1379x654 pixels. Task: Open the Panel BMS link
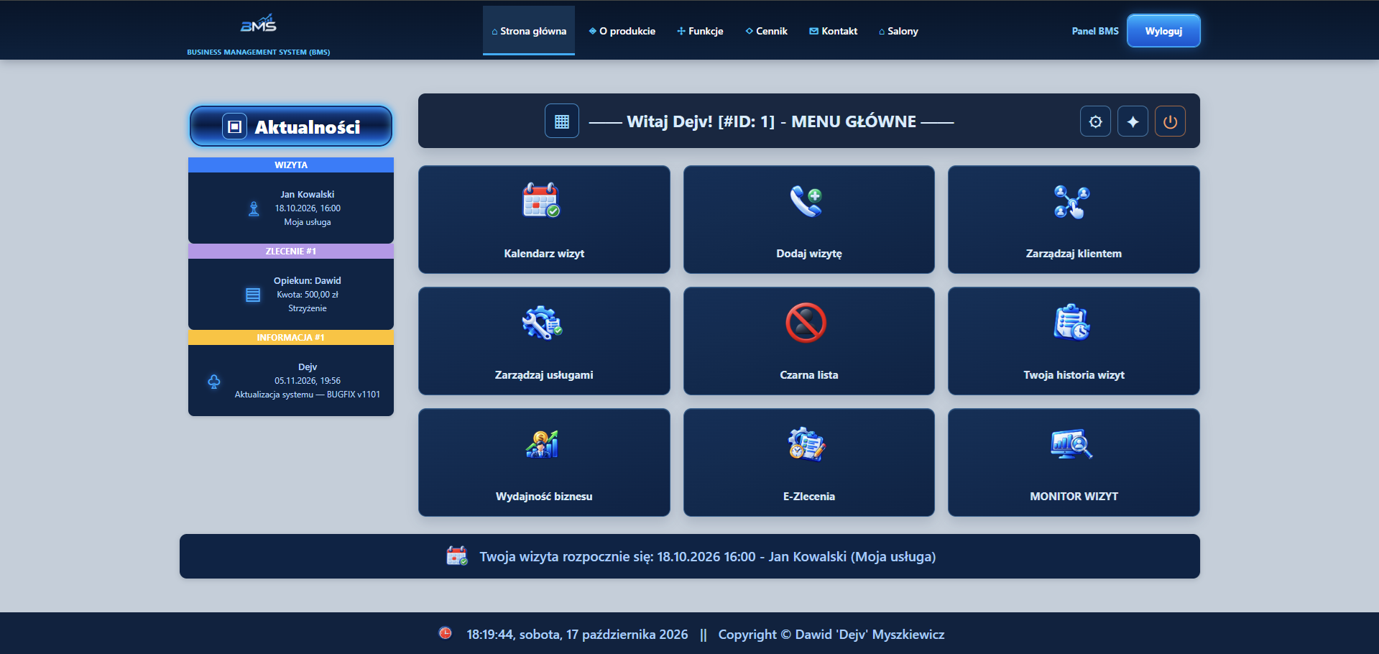1095,31
